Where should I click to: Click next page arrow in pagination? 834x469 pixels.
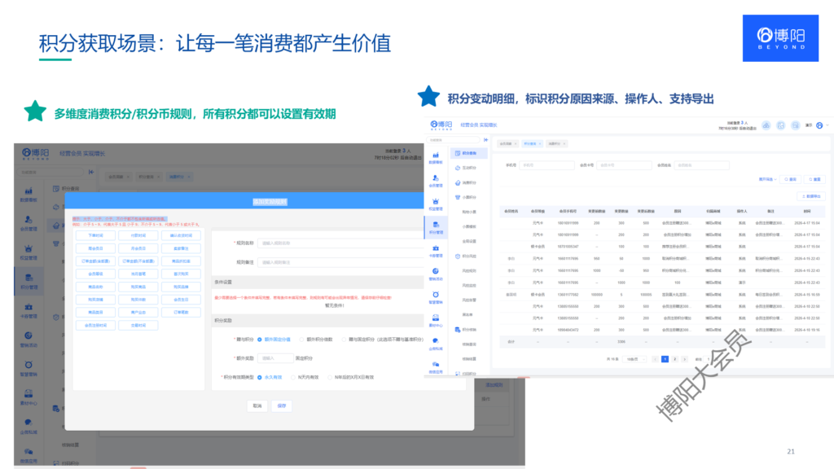(684, 359)
